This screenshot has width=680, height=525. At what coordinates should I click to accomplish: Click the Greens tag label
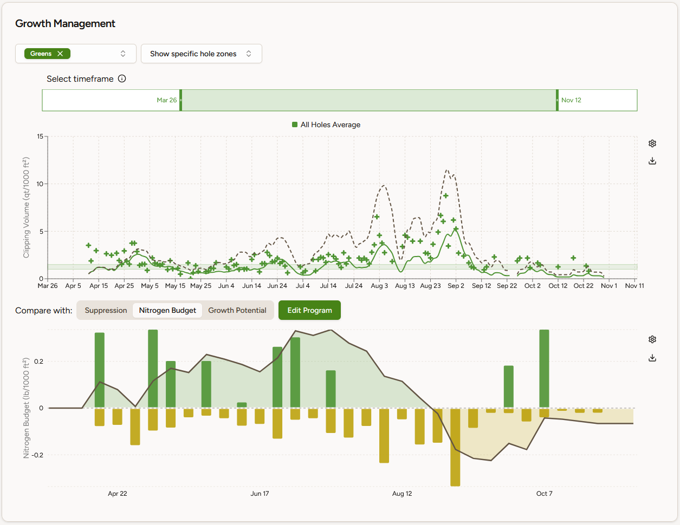(41, 54)
